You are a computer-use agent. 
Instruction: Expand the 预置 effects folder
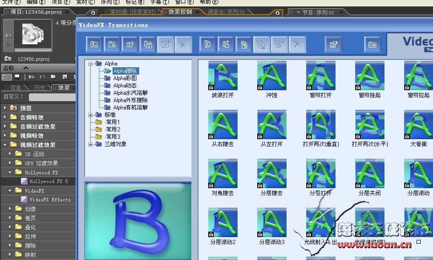coord(5,108)
